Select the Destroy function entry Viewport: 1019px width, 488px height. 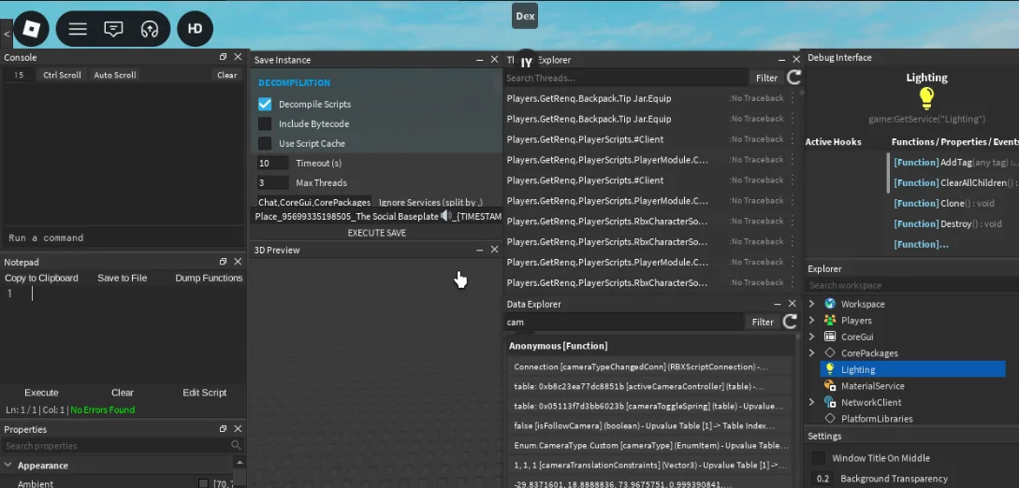(x=948, y=223)
